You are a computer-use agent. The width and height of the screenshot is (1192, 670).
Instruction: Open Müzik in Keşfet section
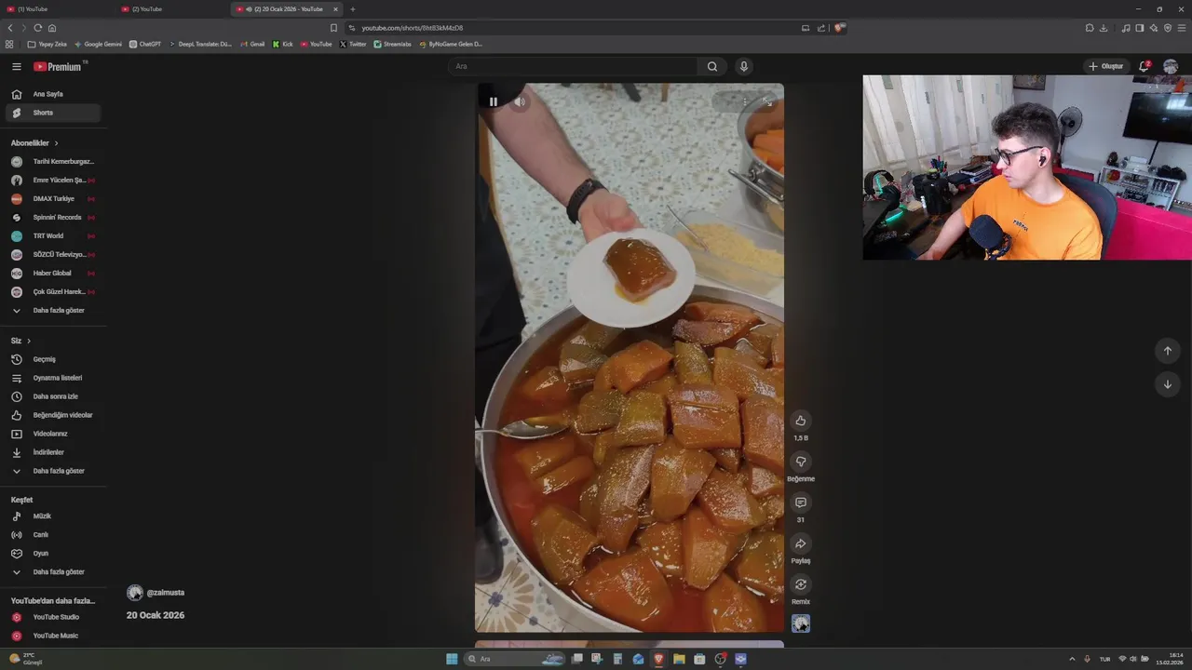[x=53, y=516]
